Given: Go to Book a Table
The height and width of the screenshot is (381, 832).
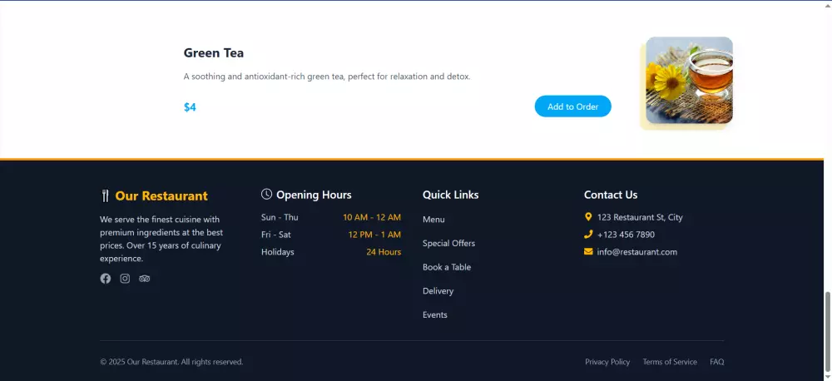Looking at the screenshot, I should tap(447, 267).
